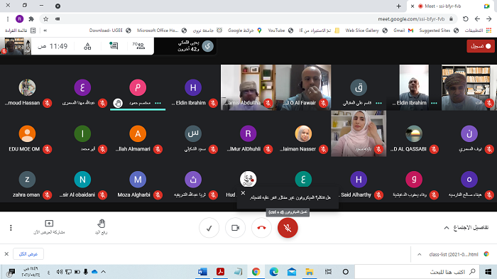Select the Meet browser tab

coord(450,6)
